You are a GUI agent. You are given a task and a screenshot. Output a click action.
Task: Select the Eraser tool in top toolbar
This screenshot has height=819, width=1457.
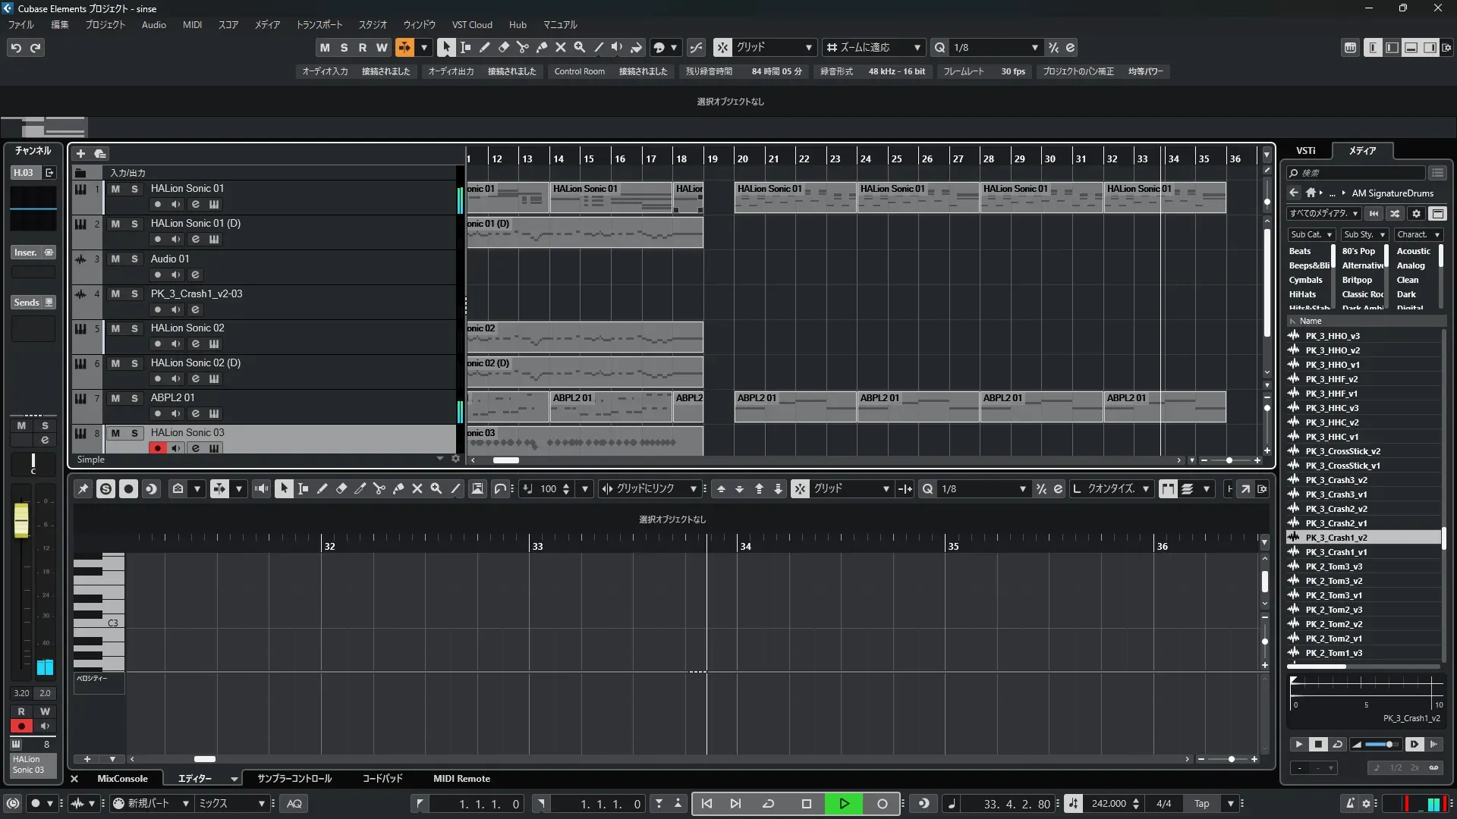503,47
